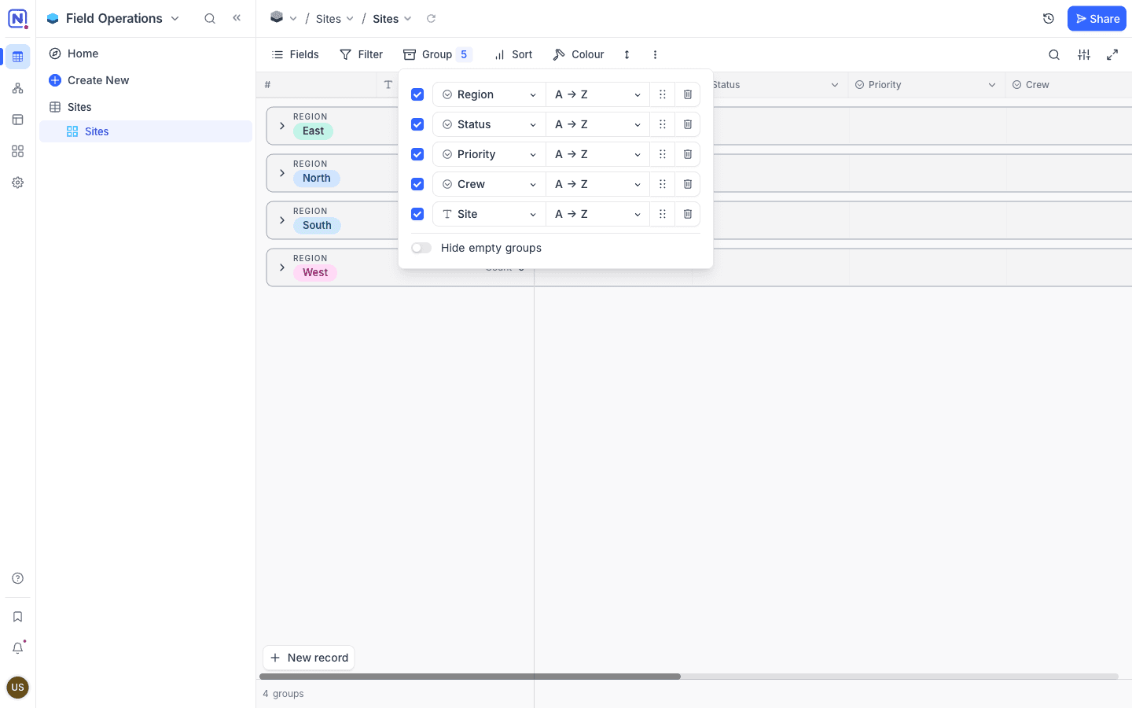Click the horizontal scrollbar thumb

[x=470, y=677]
